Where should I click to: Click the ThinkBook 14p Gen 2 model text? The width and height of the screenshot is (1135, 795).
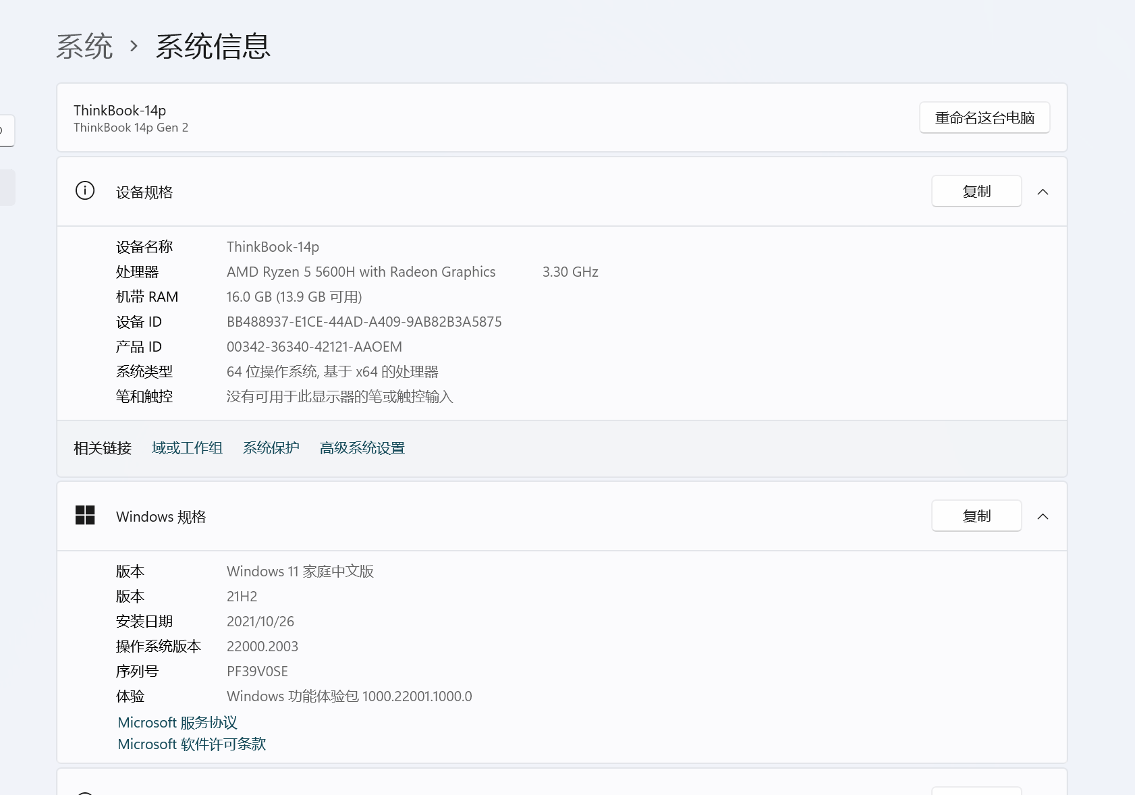131,128
